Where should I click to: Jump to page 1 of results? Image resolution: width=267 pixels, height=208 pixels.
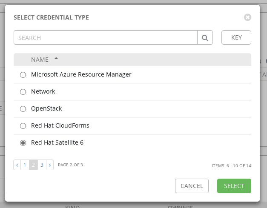(25, 165)
